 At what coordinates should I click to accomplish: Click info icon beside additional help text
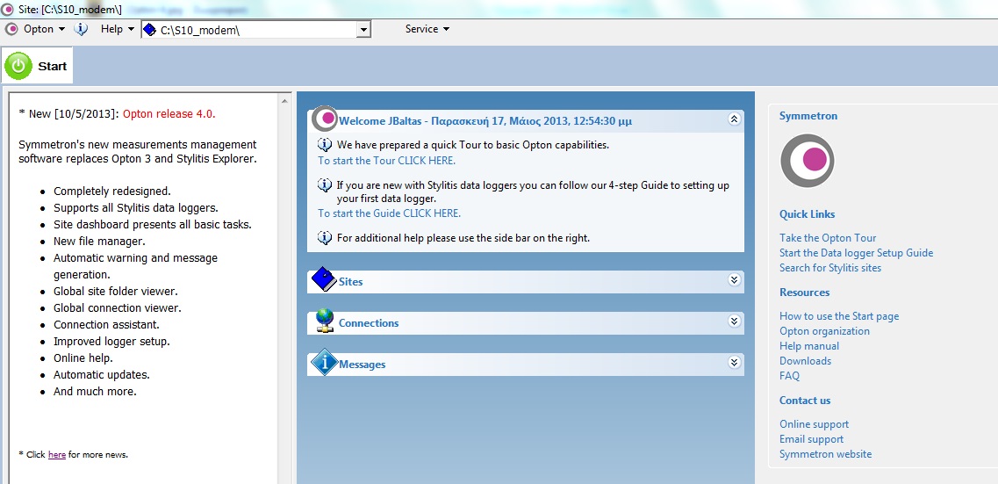click(x=325, y=237)
